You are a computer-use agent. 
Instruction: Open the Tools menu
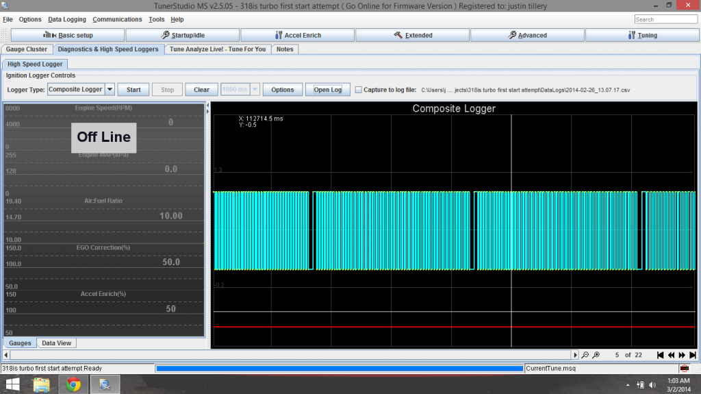click(157, 19)
